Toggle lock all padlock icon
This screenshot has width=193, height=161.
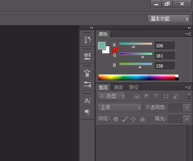click(x=143, y=119)
